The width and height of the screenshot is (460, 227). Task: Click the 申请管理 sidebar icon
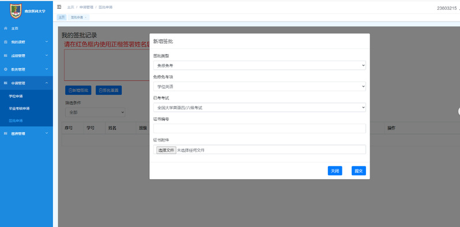[x=5, y=83]
